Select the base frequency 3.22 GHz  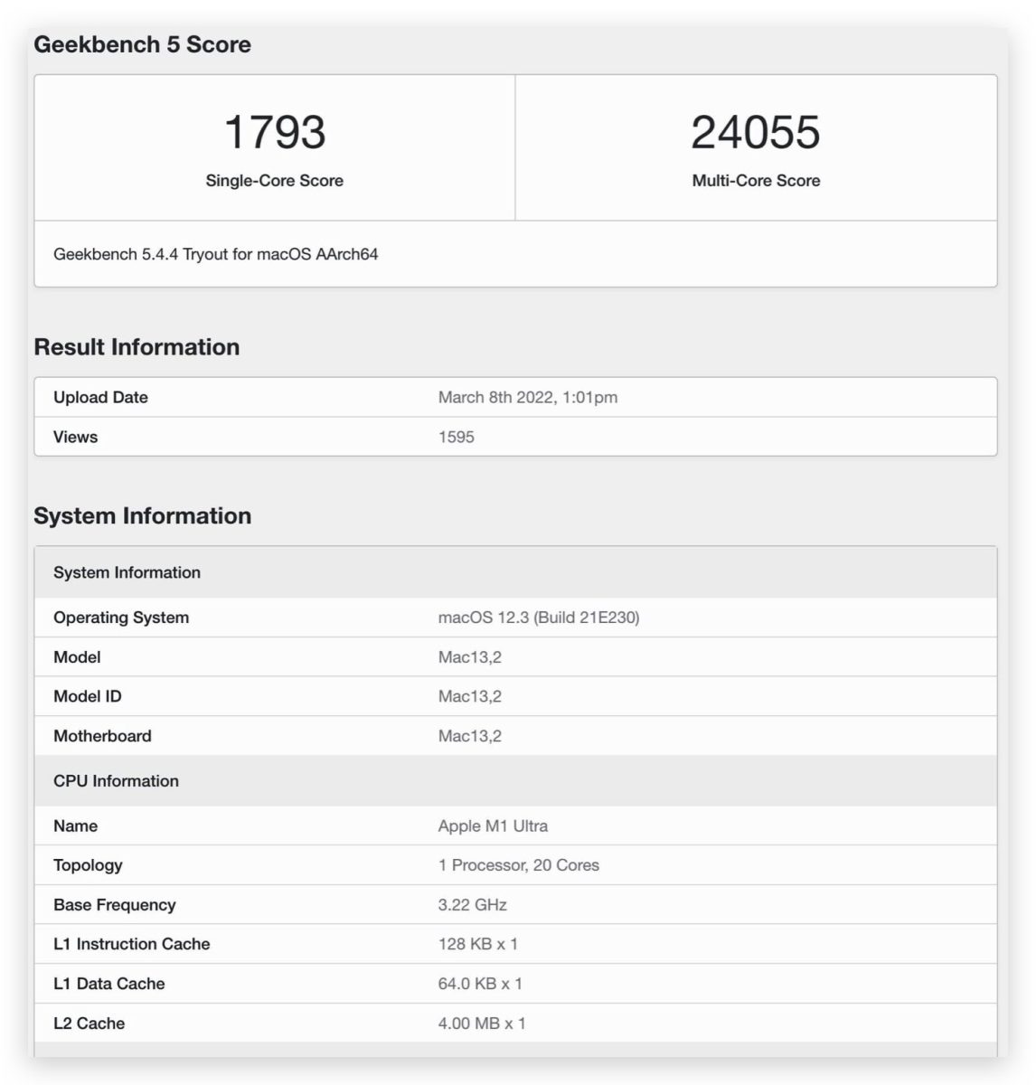tap(472, 905)
